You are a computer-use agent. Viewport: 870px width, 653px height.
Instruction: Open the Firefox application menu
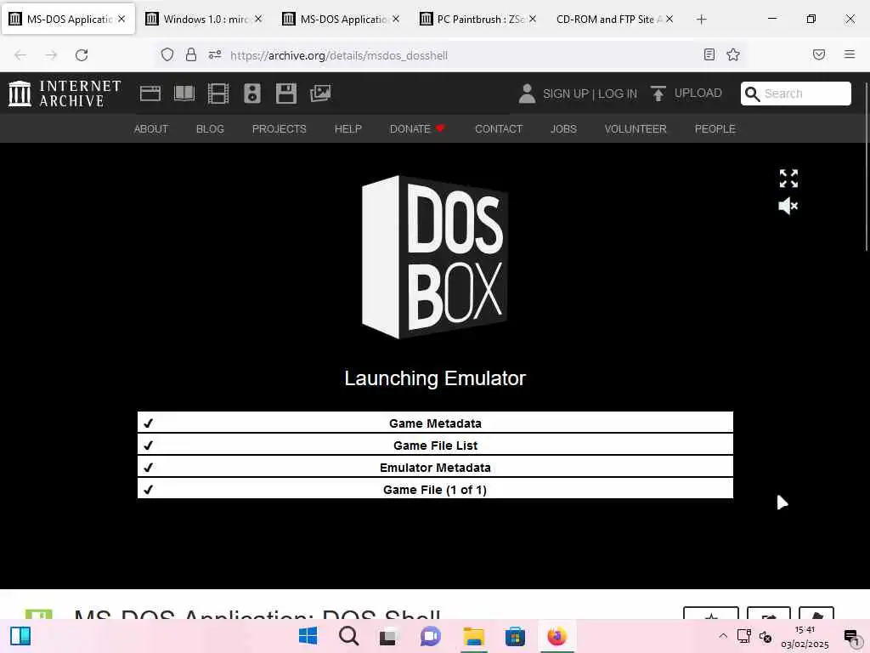click(849, 54)
